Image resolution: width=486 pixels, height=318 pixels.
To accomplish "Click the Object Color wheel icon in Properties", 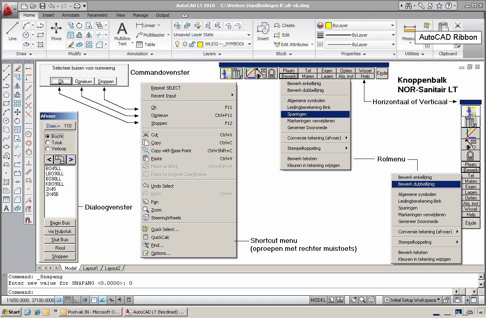I will pyautogui.click(x=320, y=25).
